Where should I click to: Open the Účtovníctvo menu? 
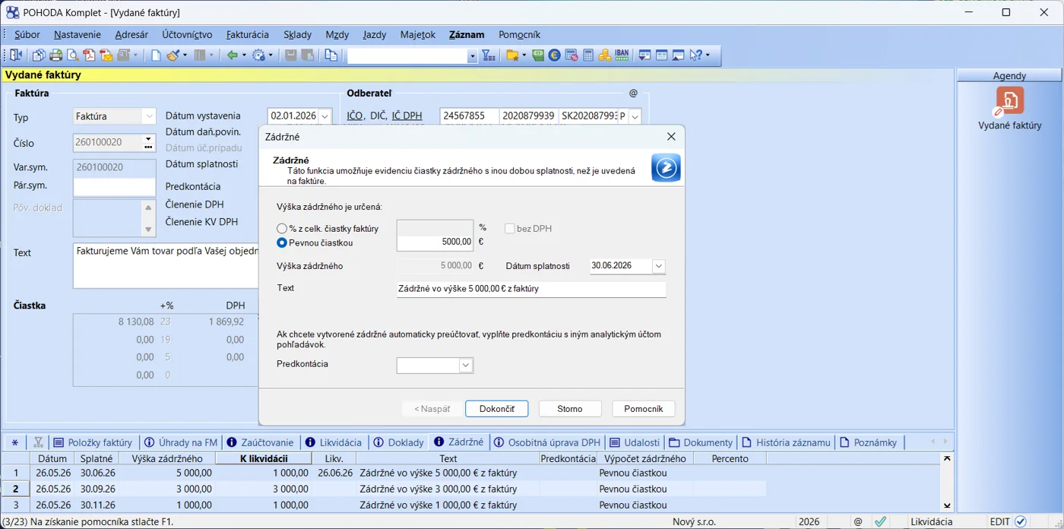click(x=187, y=34)
